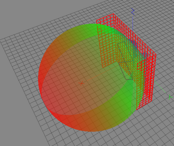This screenshot has height=146, width=174.
Task: Click the blue vertical Z axis line
Action: pos(133,24)
